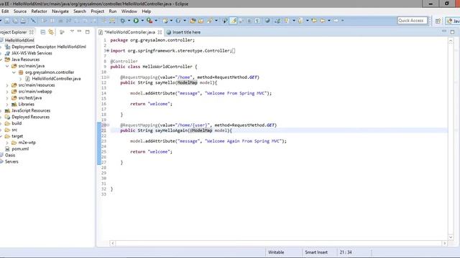Screen dimensions: 460x258
Task: Select Deployment Descriptor: HelloWorldXml item
Action: 49,47
